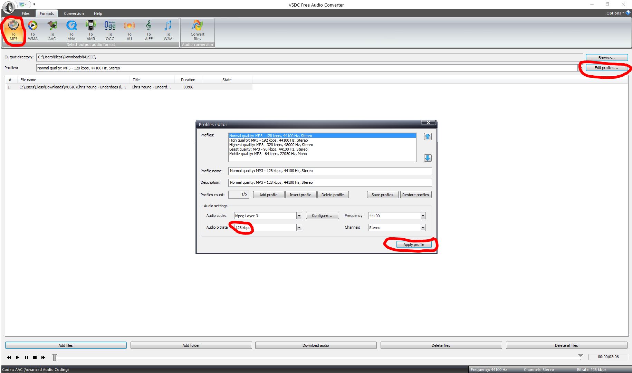632x373 pixels.
Task: Click the Output directory path field
Action: coord(309,57)
